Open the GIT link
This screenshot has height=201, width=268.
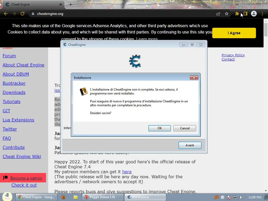tap(7, 111)
